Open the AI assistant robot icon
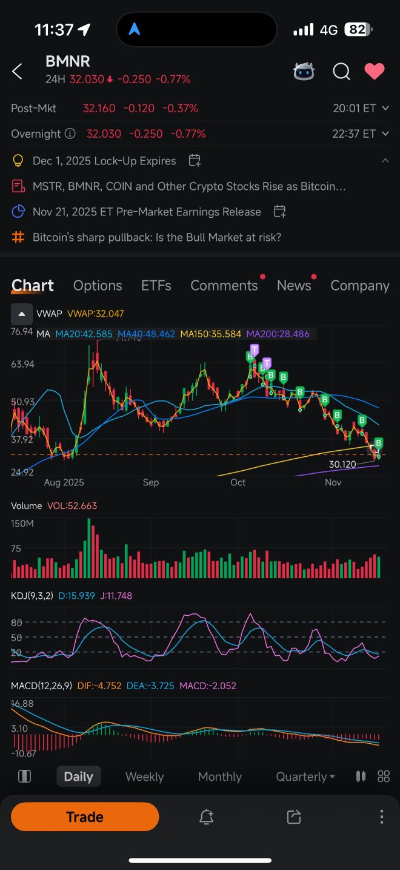The image size is (400, 870). tap(304, 72)
